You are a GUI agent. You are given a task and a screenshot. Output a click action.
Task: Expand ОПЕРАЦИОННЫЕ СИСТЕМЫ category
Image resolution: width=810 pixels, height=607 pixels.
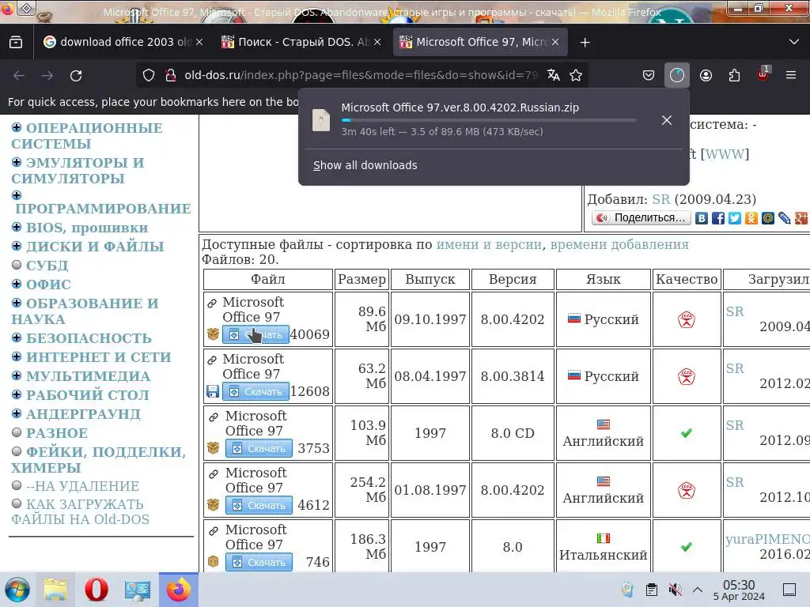[17, 127]
